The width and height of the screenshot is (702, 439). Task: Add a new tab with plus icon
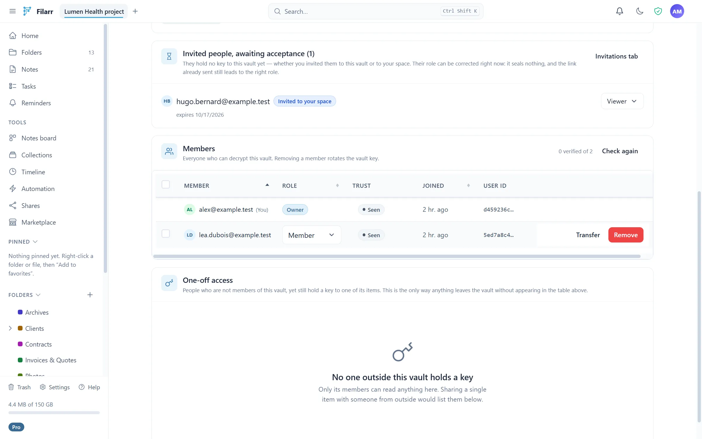pyautogui.click(x=135, y=11)
